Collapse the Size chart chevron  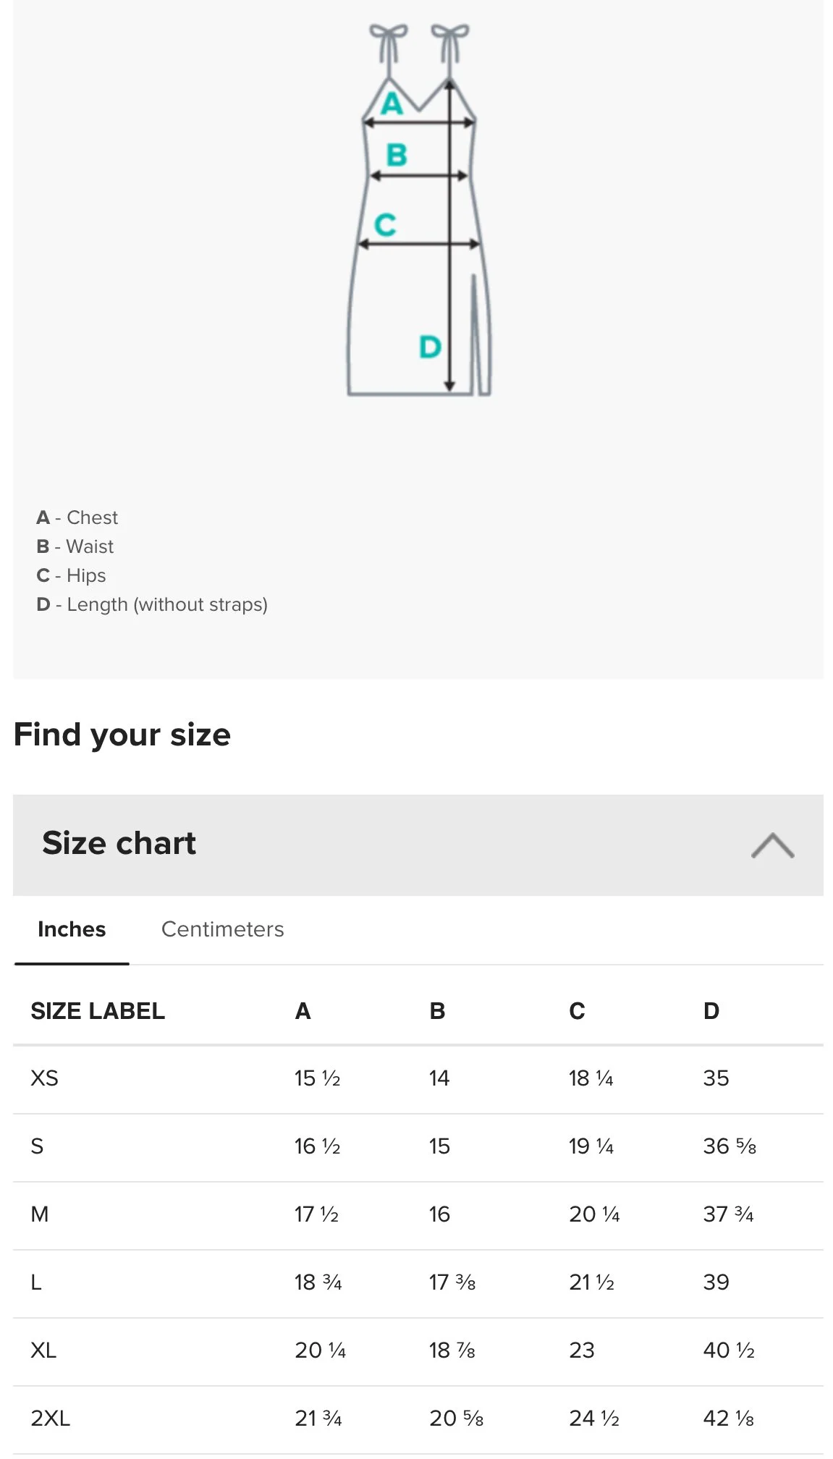click(x=772, y=845)
